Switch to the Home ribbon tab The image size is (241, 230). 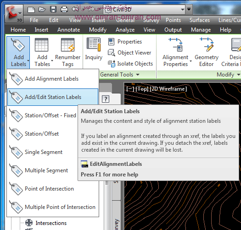pos(18,30)
